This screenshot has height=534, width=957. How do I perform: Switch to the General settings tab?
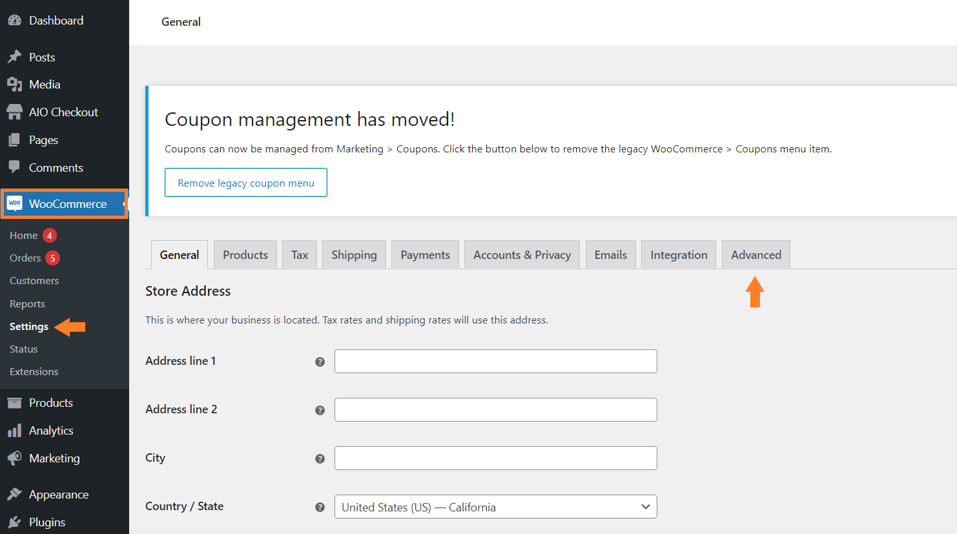pyautogui.click(x=180, y=255)
